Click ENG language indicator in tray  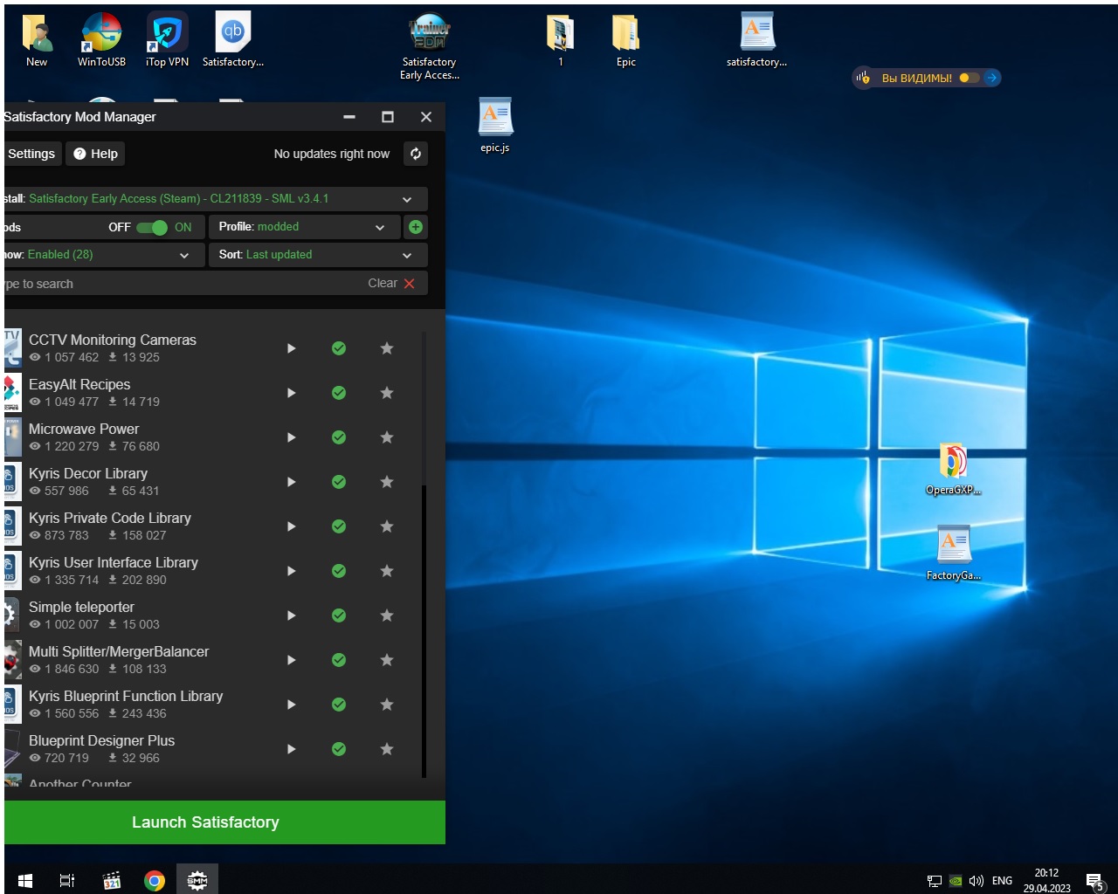pos(1002,881)
